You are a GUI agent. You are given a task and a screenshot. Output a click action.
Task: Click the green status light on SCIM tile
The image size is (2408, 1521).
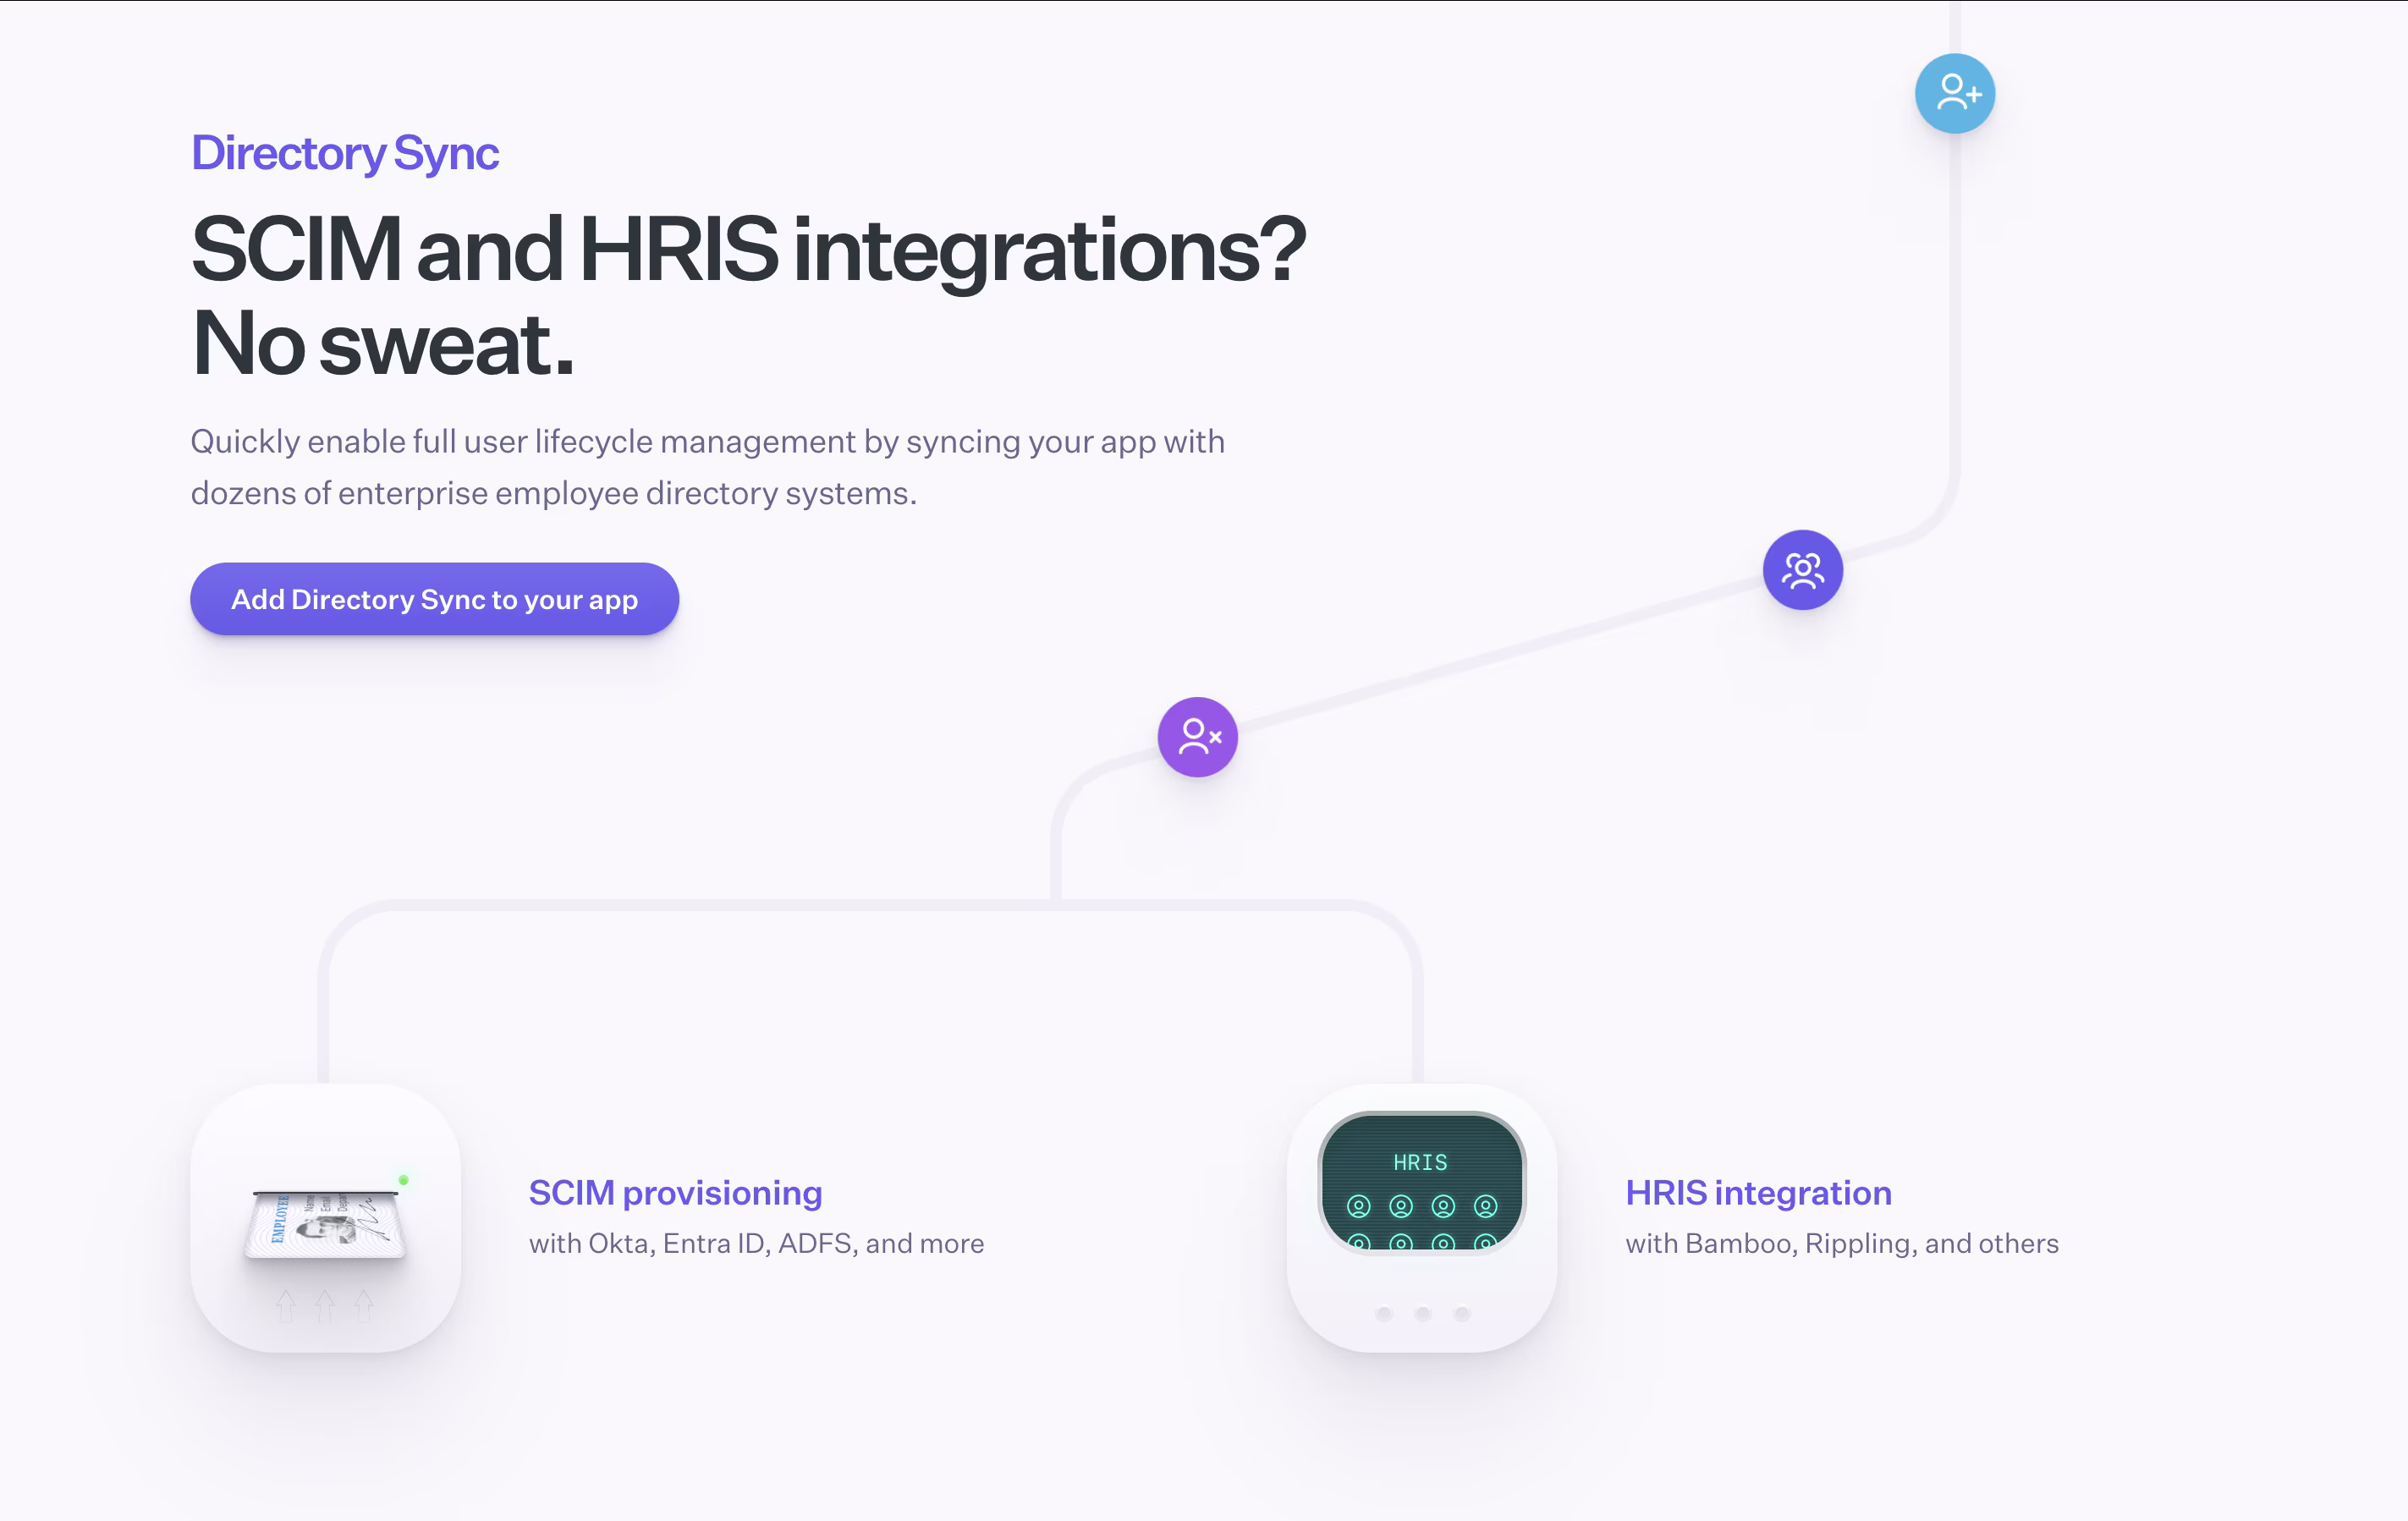pos(404,1180)
